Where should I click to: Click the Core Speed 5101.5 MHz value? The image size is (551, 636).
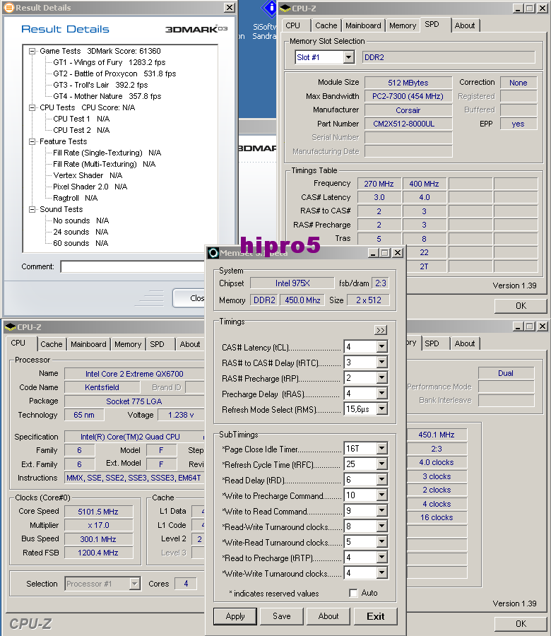coord(98,512)
